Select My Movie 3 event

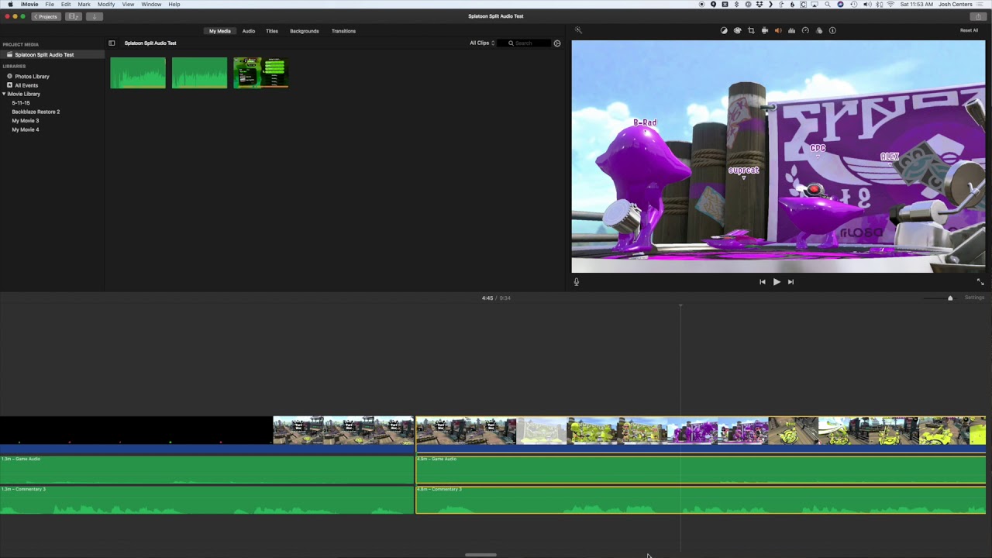pyautogui.click(x=25, y=121)
